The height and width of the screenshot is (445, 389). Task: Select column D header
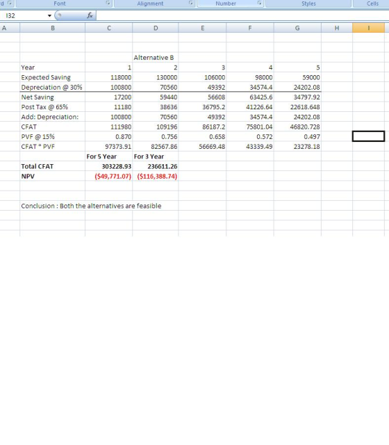point(156,28)
